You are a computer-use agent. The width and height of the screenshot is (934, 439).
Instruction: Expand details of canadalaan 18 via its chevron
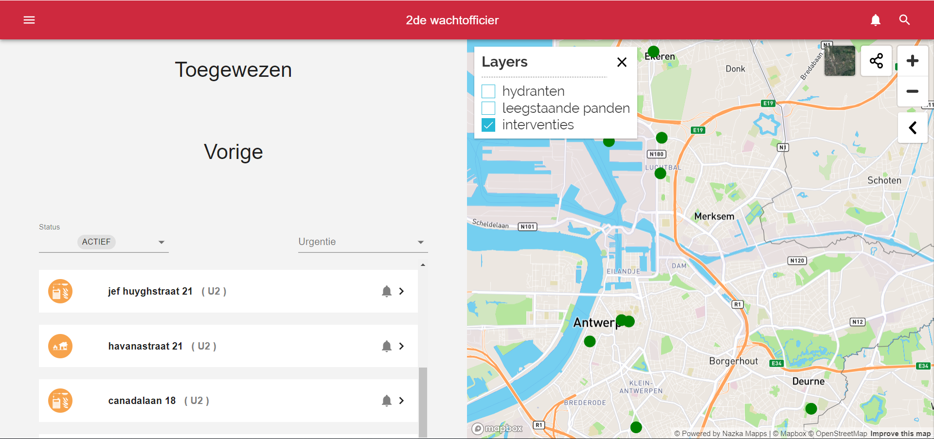click(402, 401)
